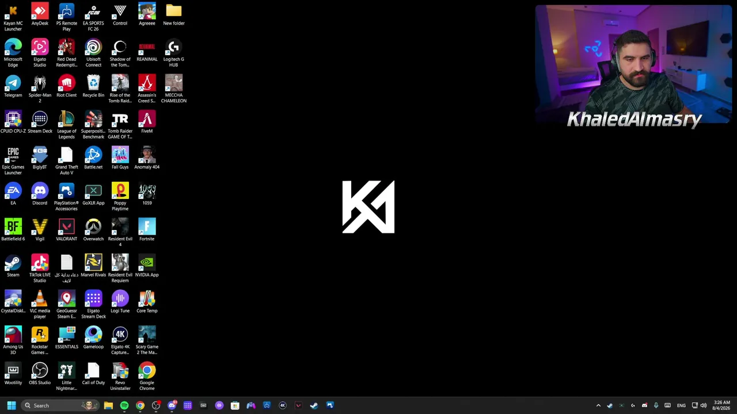Select the Logi Tune desktop shortcut
This screenshot has width=737, height=414.
(120, 302)
